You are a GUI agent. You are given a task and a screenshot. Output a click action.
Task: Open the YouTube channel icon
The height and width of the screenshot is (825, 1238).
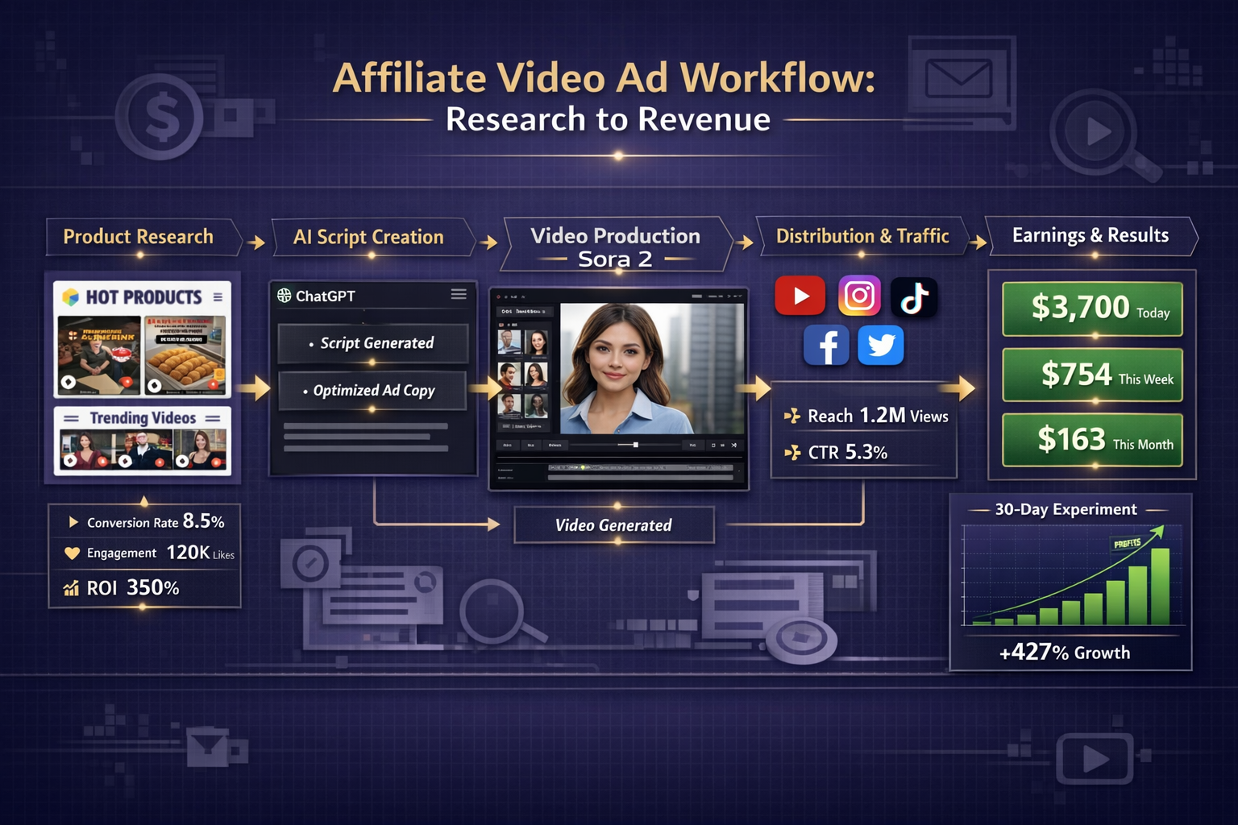(x=800, y=295)
